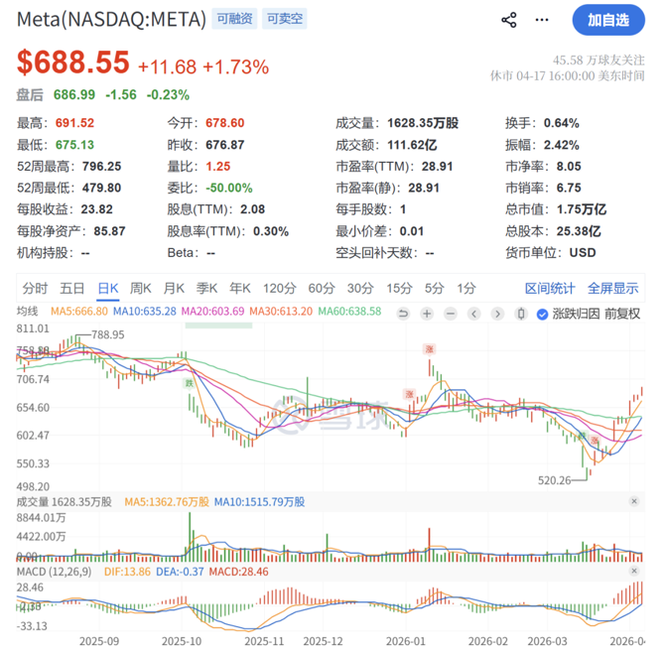Click the undo/reset chart icon
The image size is (662, 653).
point(403,313)
